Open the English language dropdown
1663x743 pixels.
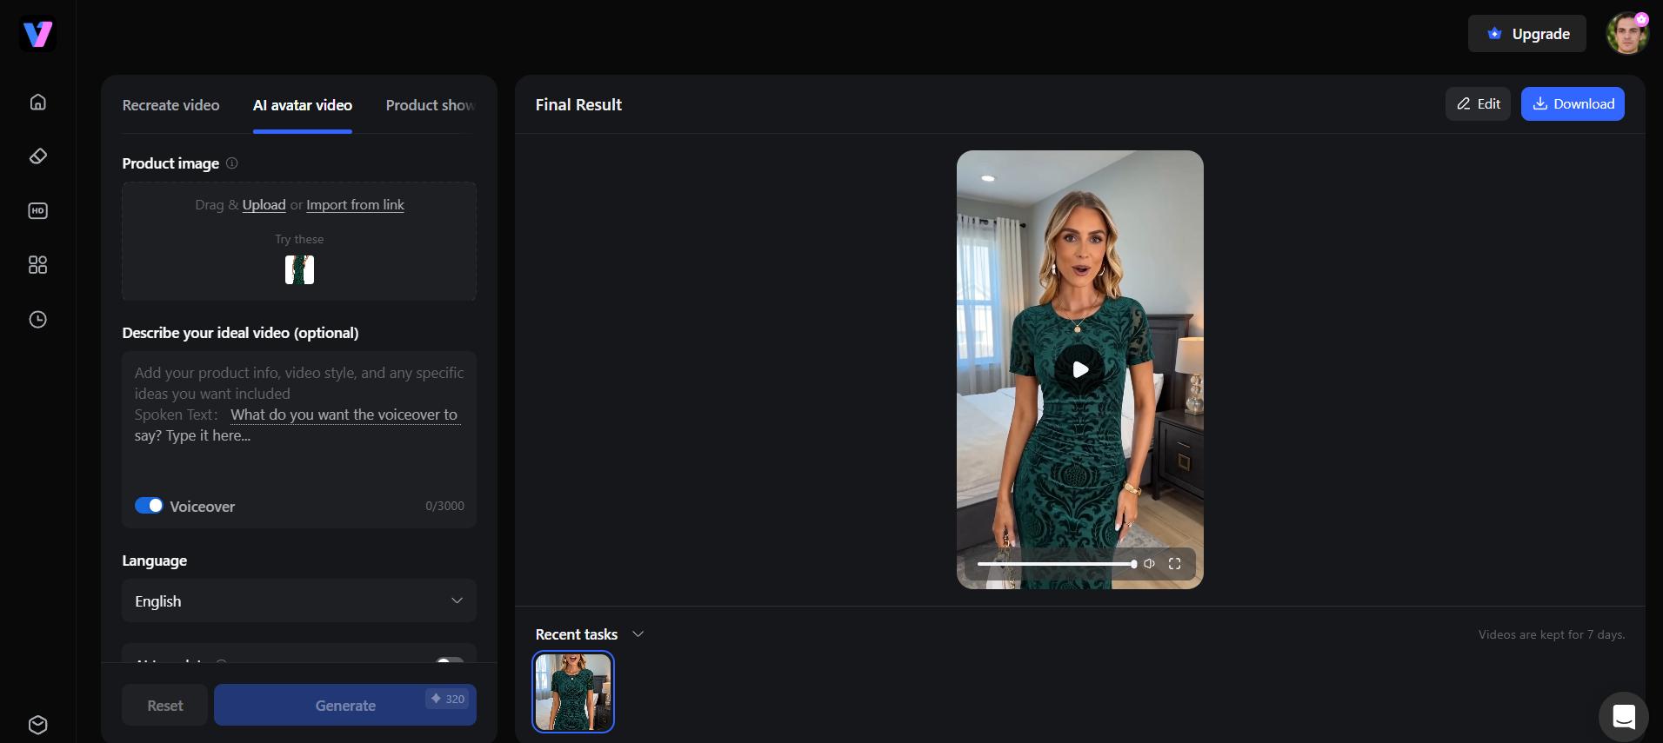click(299, 600)
